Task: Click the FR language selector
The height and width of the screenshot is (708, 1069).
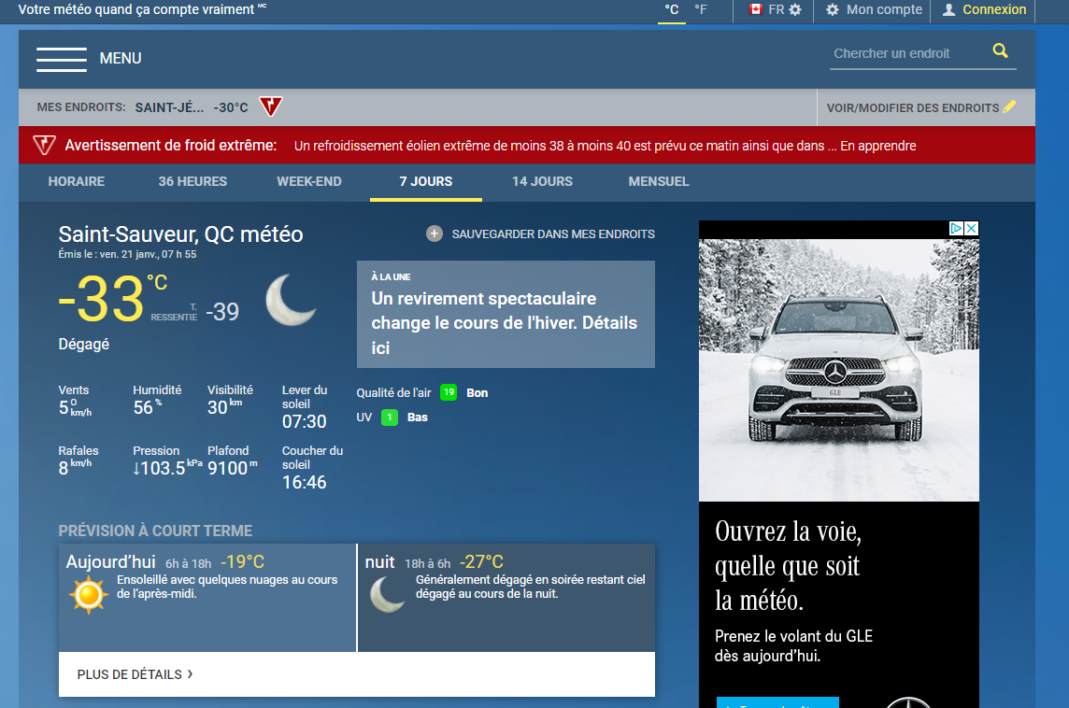Action: point(776,9)
